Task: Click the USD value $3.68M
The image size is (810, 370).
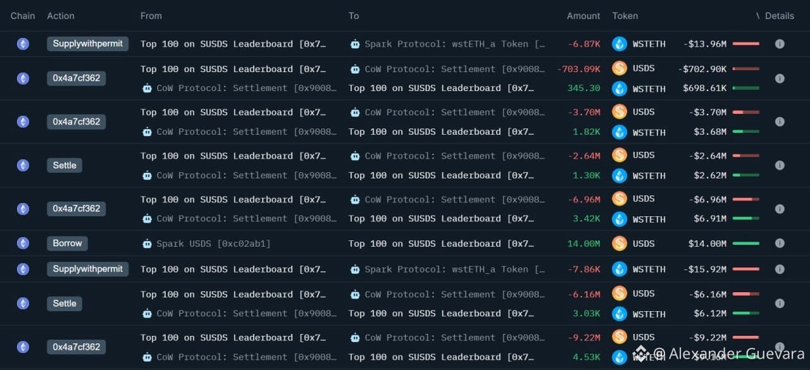Action: pyautogui.click(x=710, y=132)
